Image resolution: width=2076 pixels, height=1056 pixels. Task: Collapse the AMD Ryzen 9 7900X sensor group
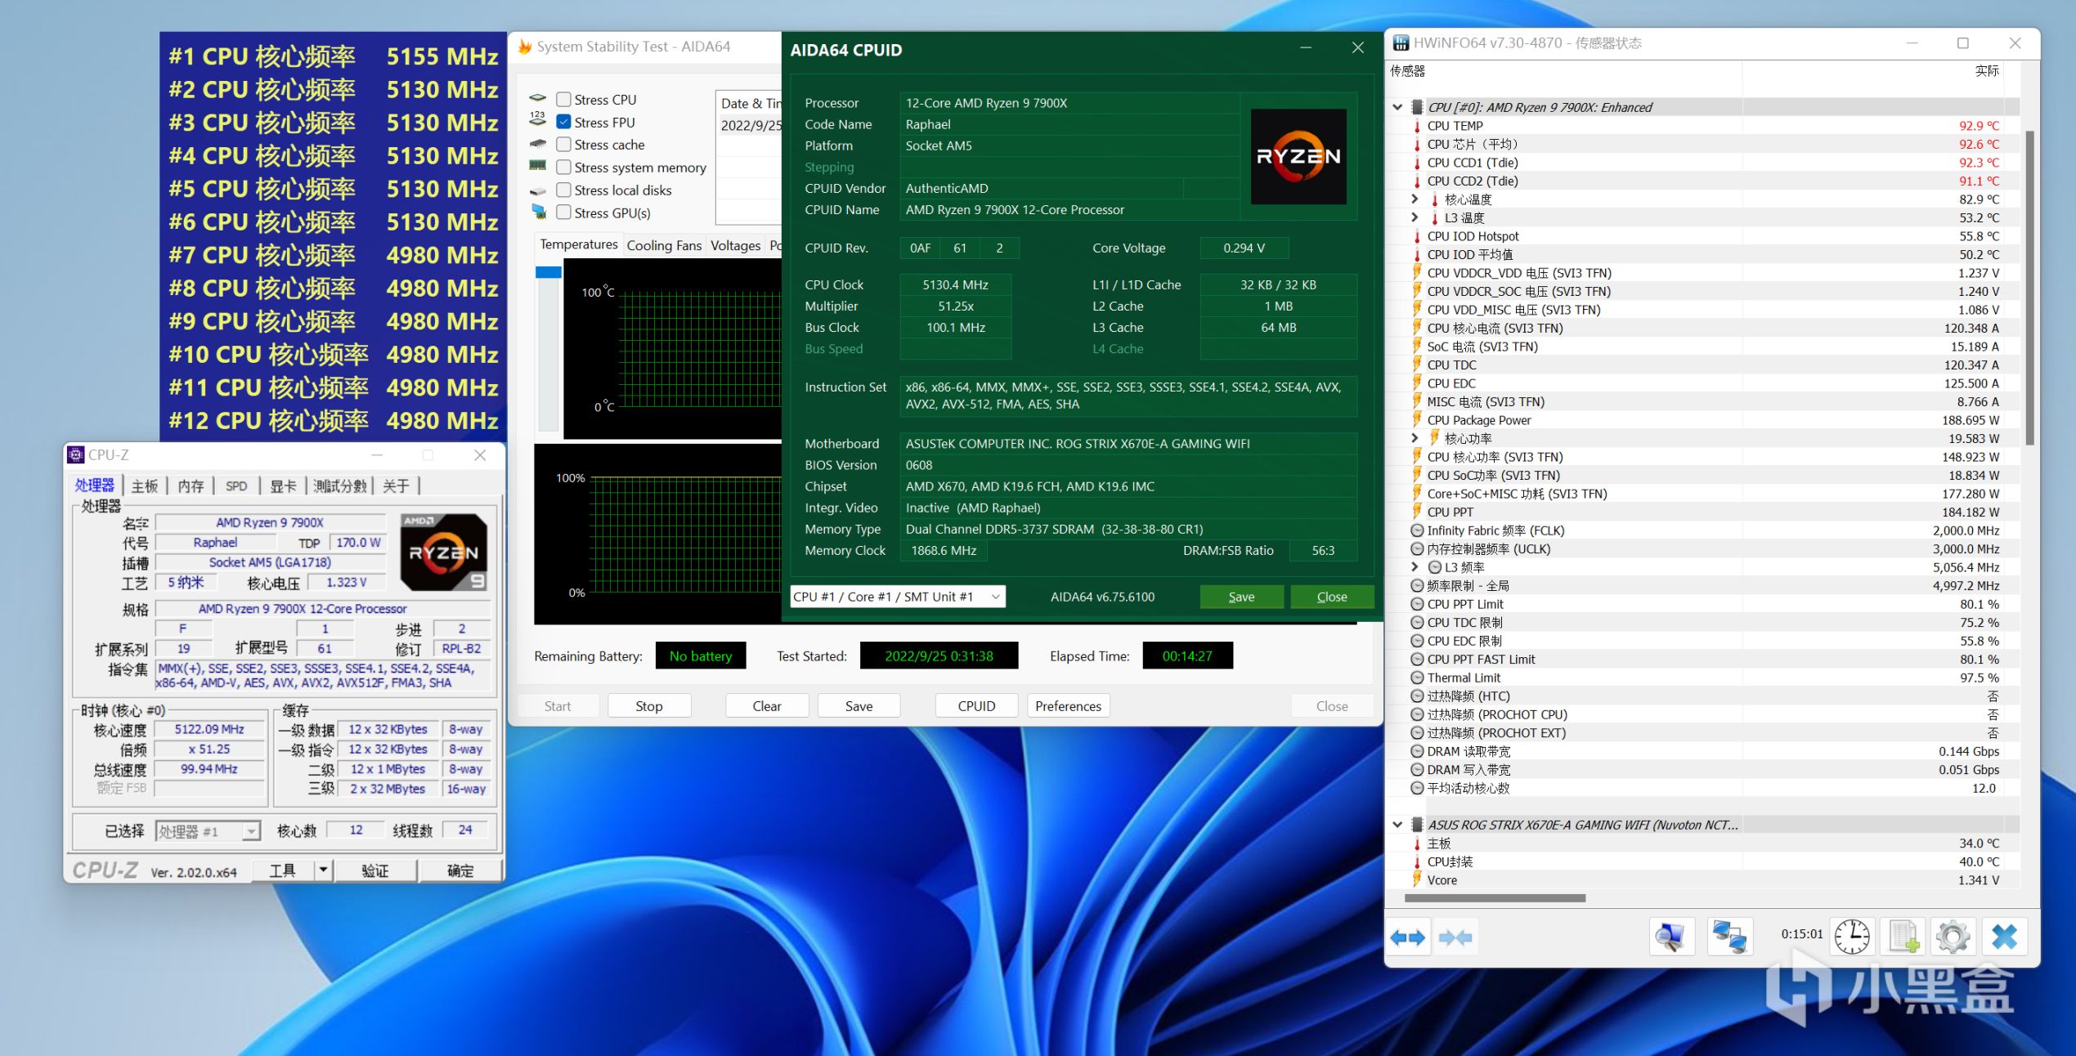(x=1397, y=107)
